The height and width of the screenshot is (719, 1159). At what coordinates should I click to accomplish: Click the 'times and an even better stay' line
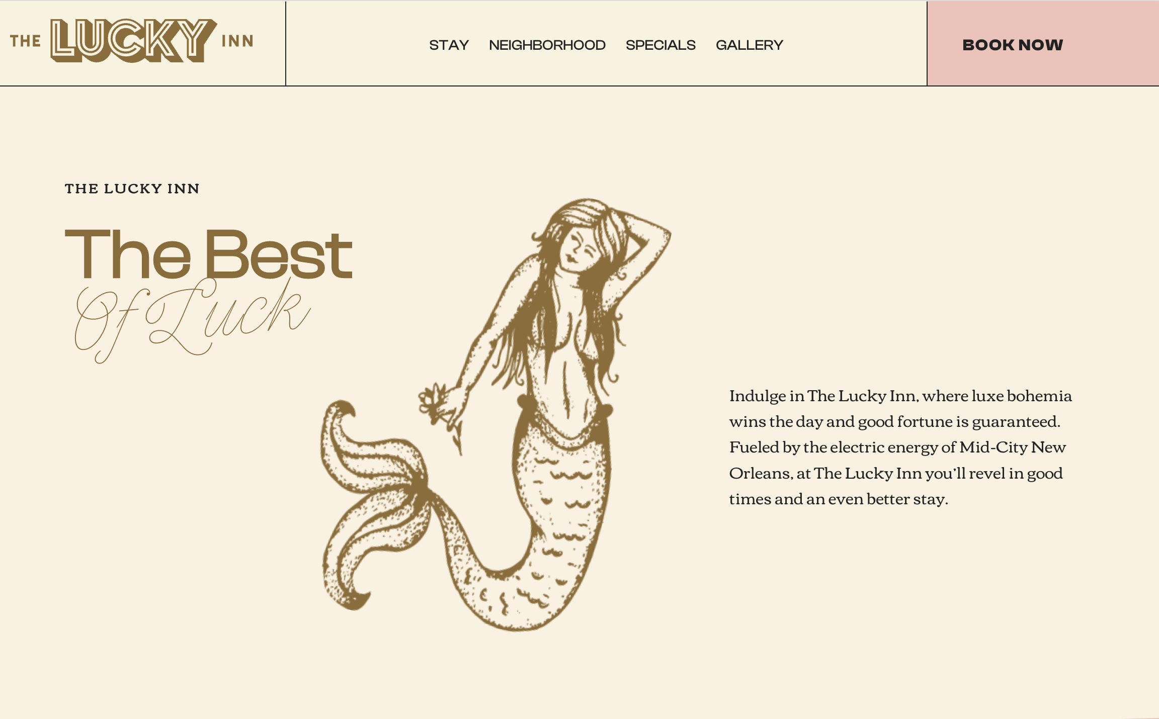coord(839,499)
